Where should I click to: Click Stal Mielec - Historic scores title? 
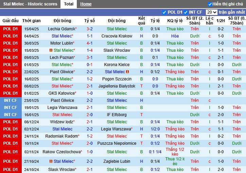pyautogui.click(x=30, y=4)
